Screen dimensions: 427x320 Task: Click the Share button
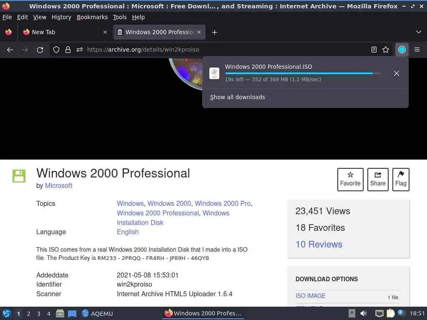click(x=378, y=180)
